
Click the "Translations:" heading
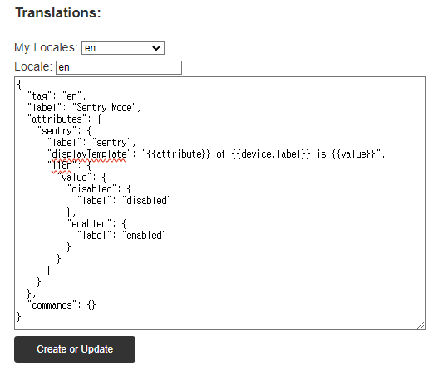tap(58, 12)
